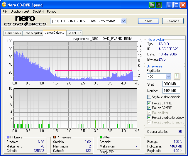Screen dimensions: 188x156
Task: Click the orange PI Failures legend square
Action: (x=55, y=137)
